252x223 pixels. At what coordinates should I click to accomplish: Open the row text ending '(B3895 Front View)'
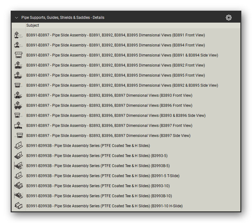(116, 75)
